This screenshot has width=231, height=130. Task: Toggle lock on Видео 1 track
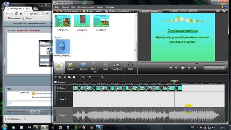point(55,96)
